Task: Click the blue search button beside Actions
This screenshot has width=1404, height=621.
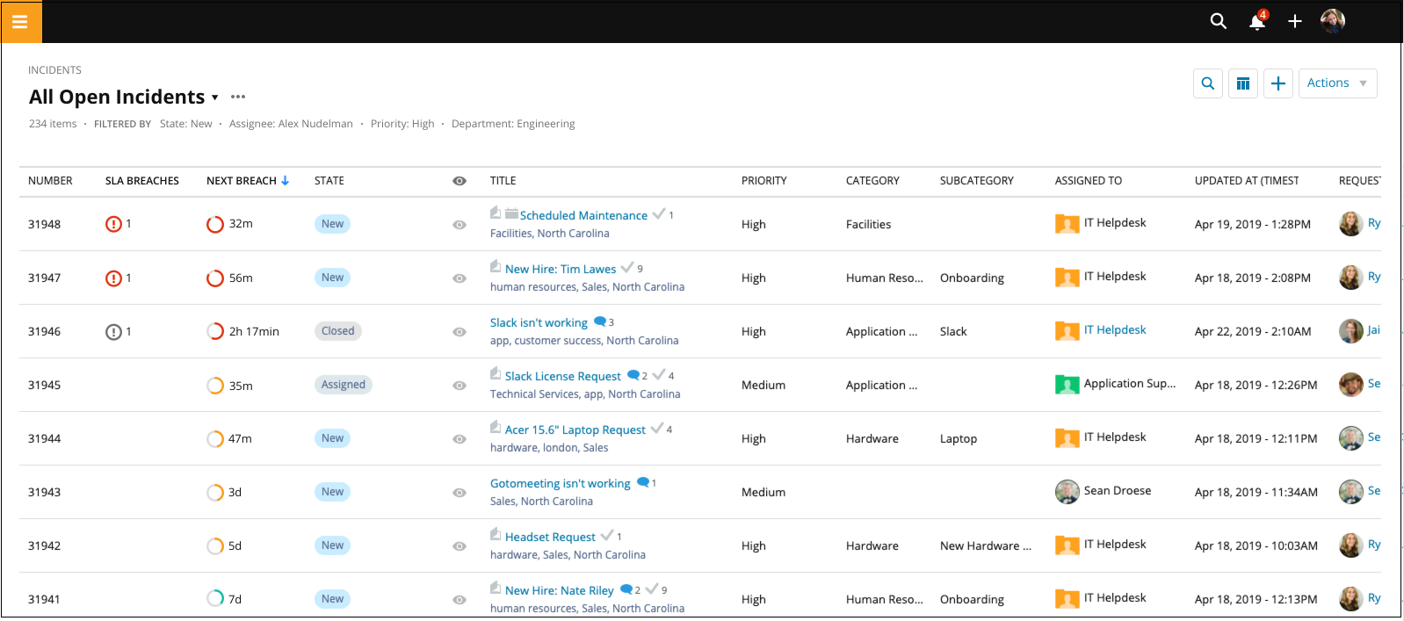Action: 1207,83
